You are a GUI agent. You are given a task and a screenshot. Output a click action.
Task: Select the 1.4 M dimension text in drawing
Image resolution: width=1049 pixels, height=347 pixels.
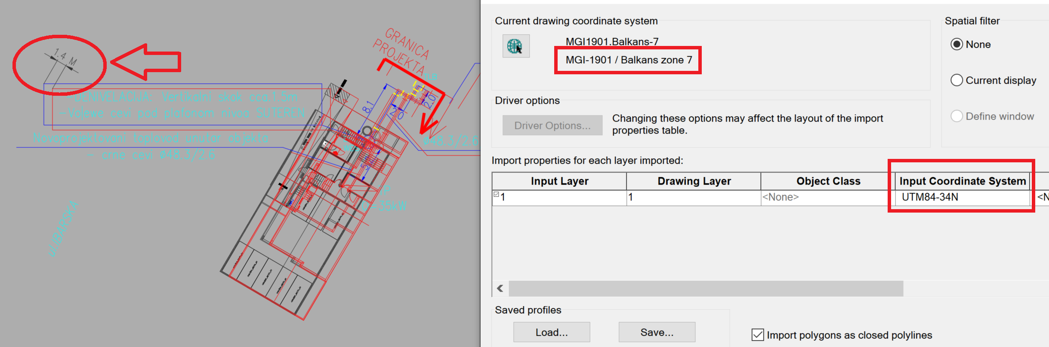click(65, 58)
